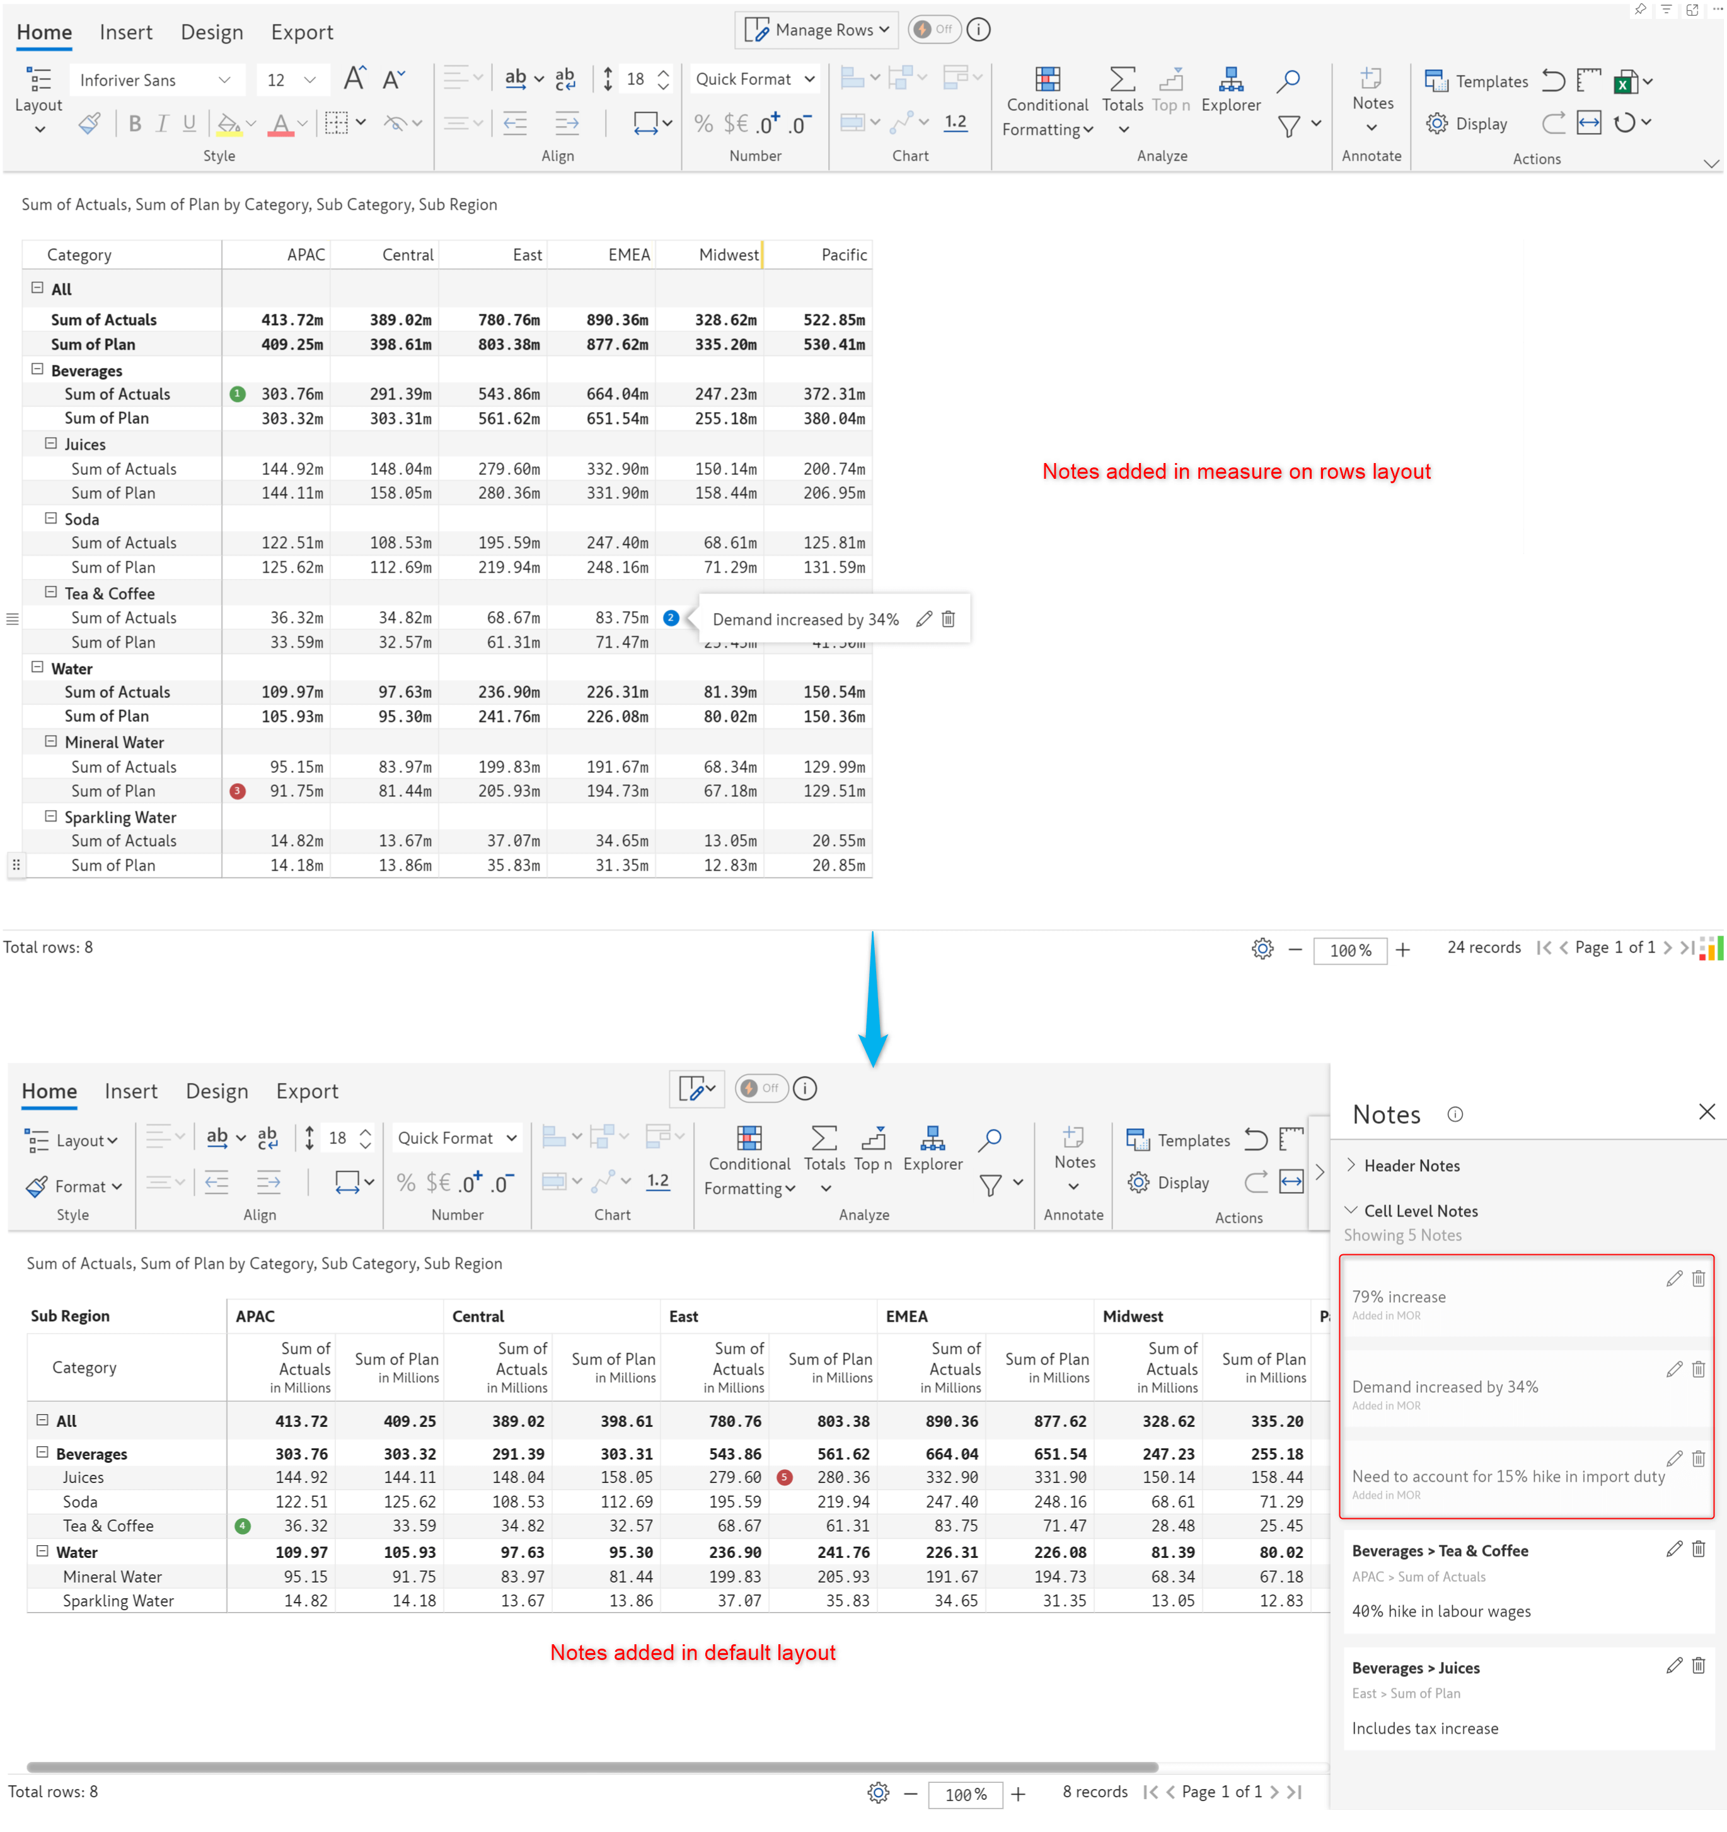Delete the 'Need to account for 15% hike' note

coord(1699,1459)
